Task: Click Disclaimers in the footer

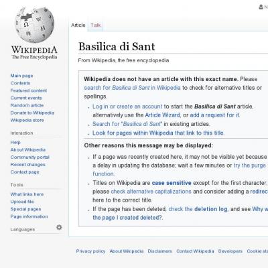Action: coord(159,251)
